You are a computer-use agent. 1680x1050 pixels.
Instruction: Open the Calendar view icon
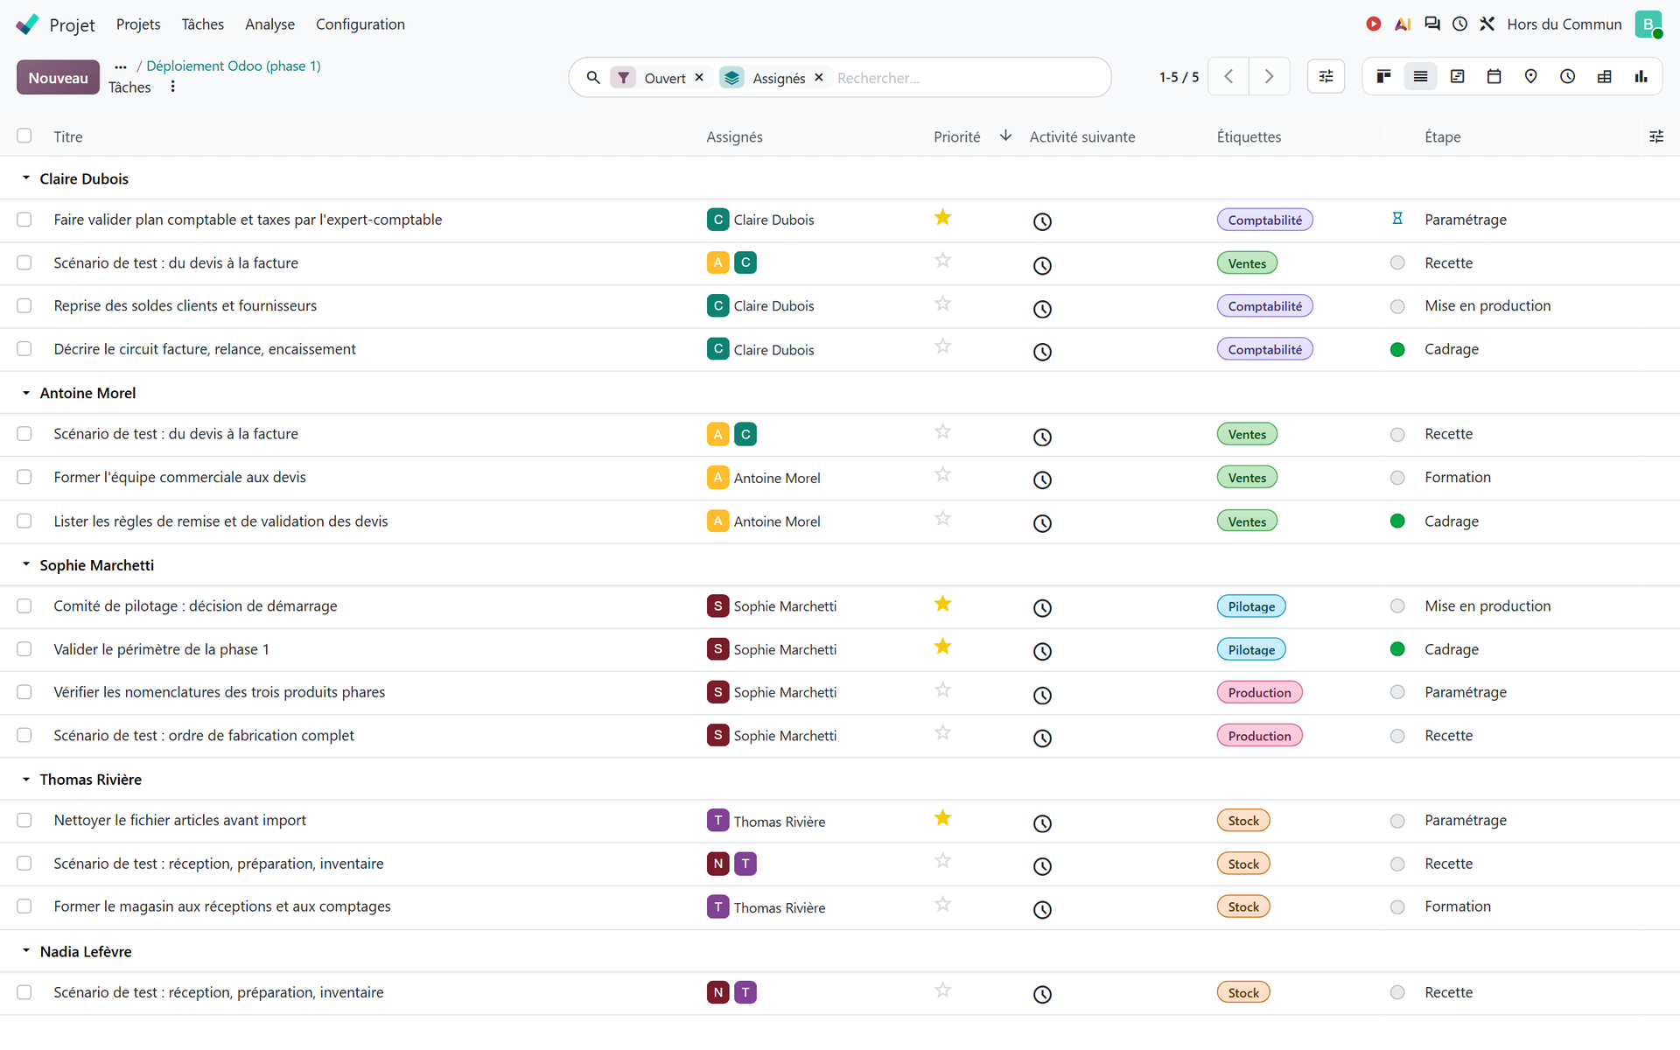1494,77
